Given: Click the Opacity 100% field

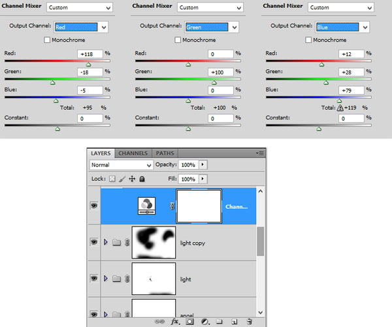Looking at the screenshot, I should coord(188,165).
